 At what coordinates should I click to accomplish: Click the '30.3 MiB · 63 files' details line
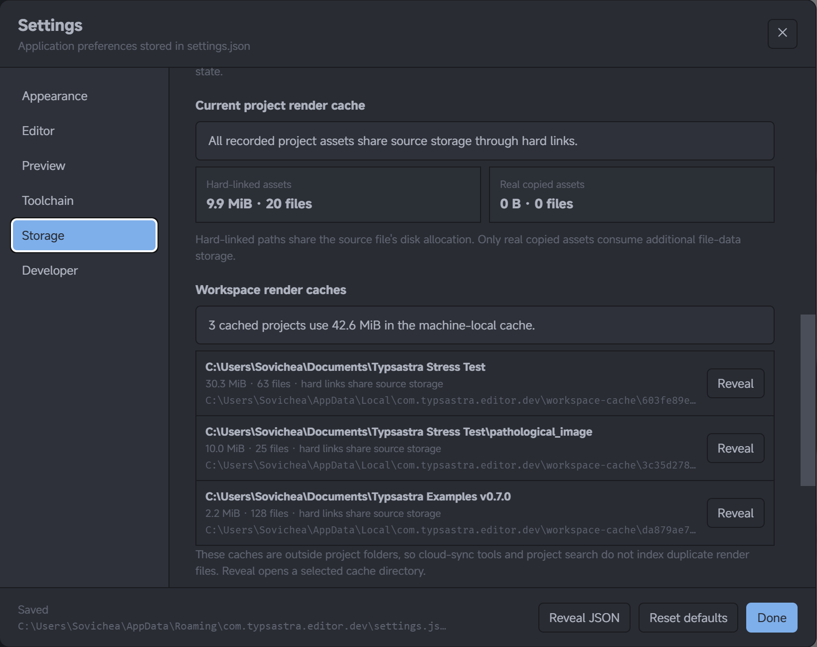click(324, 384)
